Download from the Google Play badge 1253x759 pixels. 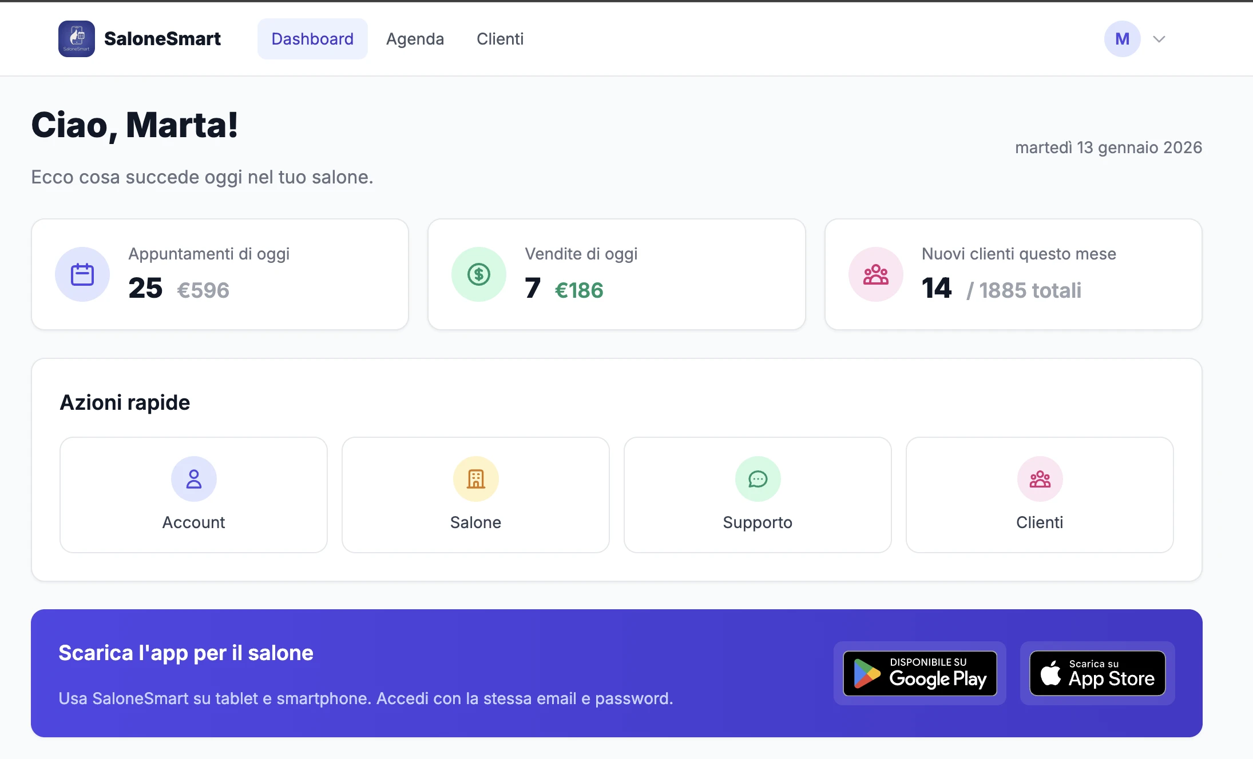[919, 673]
